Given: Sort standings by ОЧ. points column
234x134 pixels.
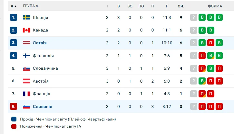Looking at the screenshot, I should (x=181, y=6).
